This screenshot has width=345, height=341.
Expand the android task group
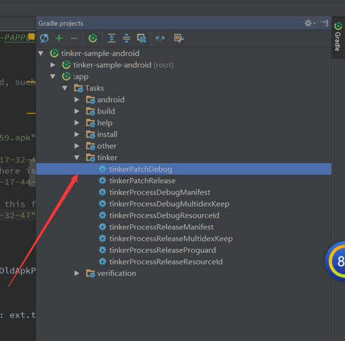click(76, 100)
